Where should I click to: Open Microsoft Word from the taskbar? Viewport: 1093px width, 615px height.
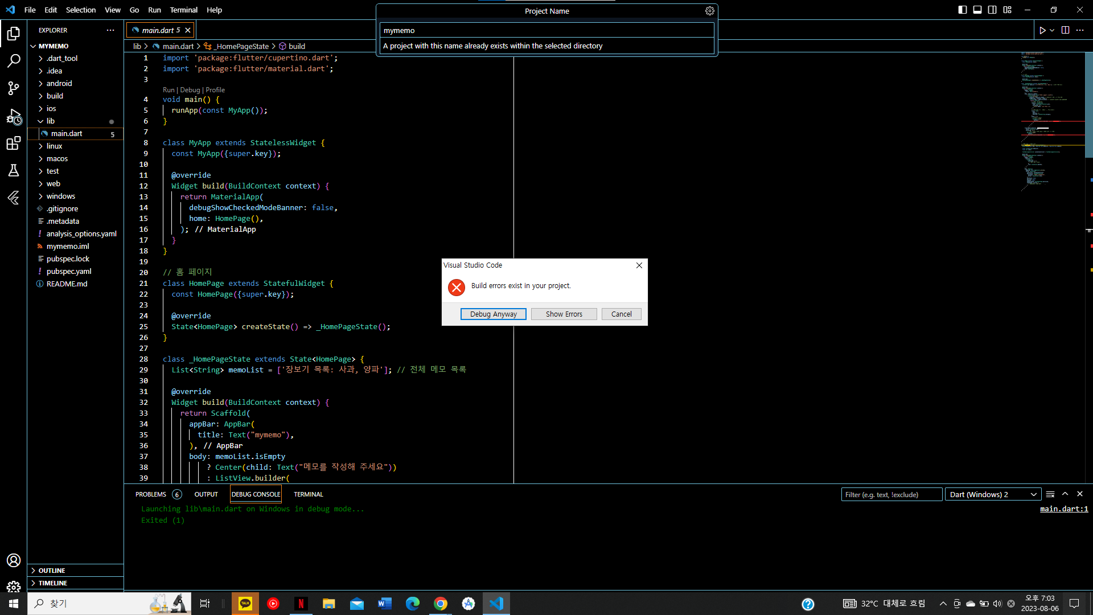385,604
